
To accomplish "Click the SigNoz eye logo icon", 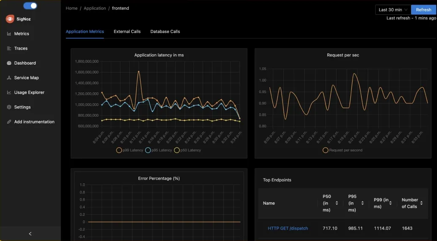I will pos(10,19).
